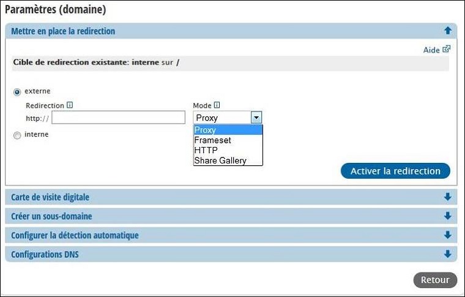Expand the Configurer la détection automatique section

[x=231, y=235]
